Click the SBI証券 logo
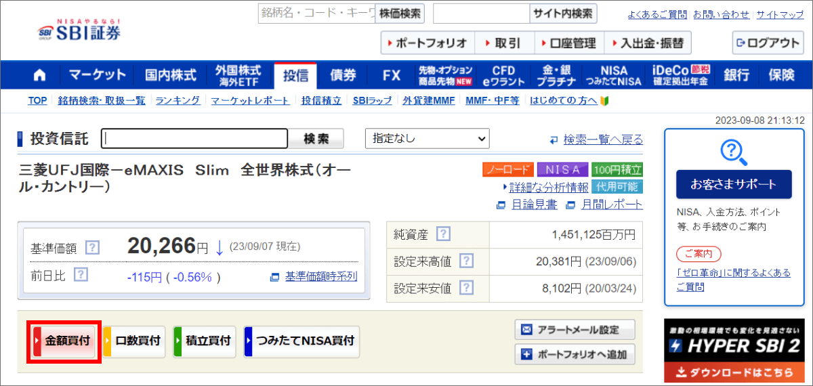The image size is (813, 386). pos(80,30)
